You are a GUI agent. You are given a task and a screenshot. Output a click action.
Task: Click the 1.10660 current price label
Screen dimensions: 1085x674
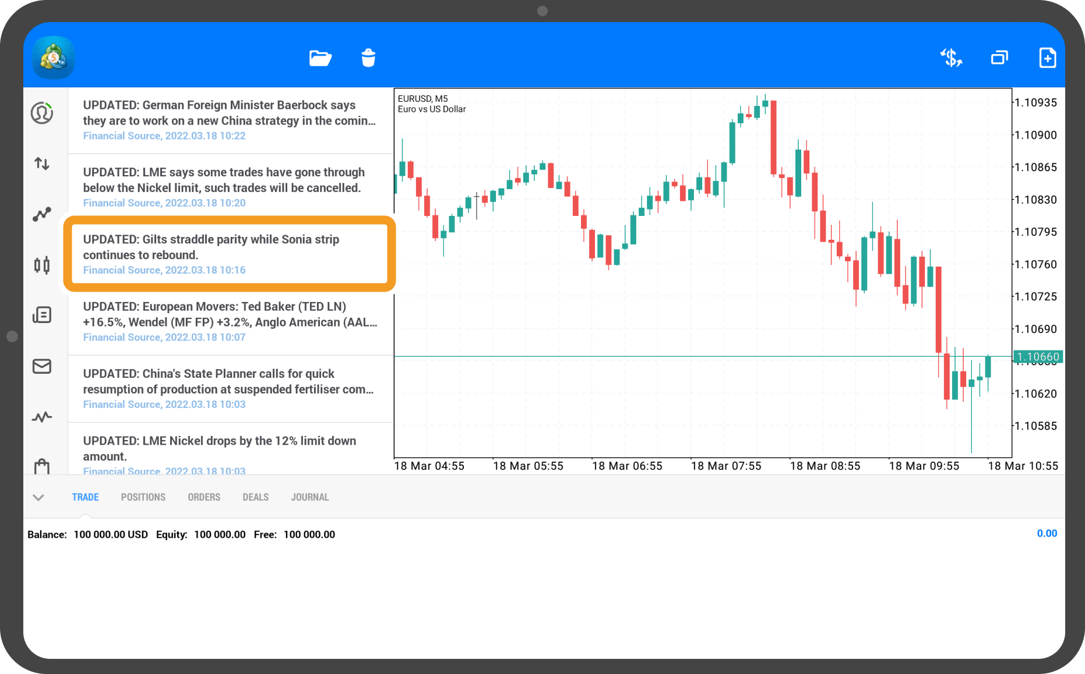(1038, 357)
